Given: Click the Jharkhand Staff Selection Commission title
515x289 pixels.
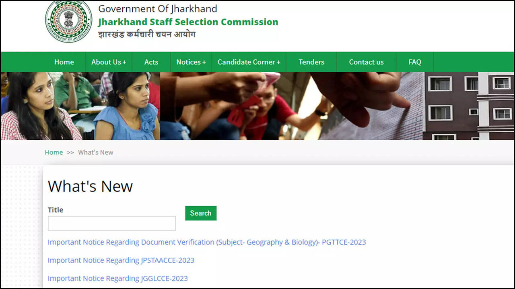Looking at the screenshot, I should [188, 22].
